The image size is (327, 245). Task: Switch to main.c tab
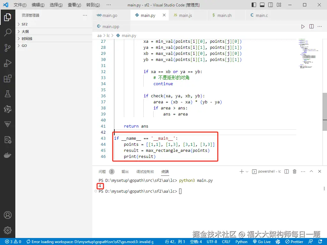265,15
